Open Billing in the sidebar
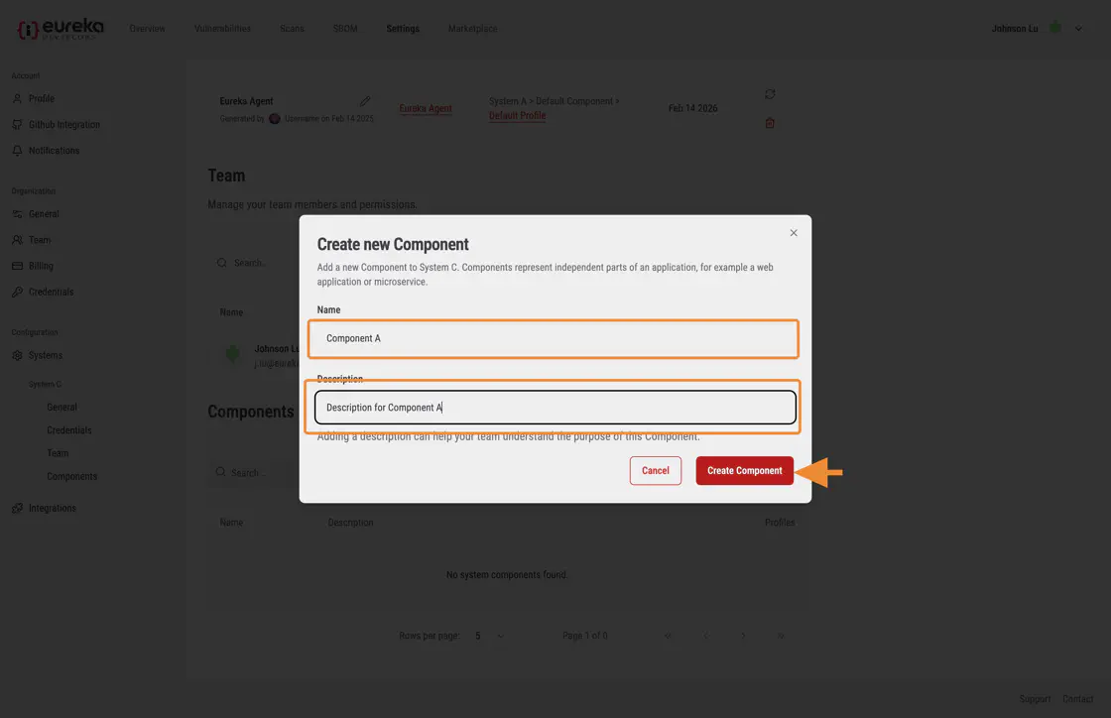 tap(41, 266)
